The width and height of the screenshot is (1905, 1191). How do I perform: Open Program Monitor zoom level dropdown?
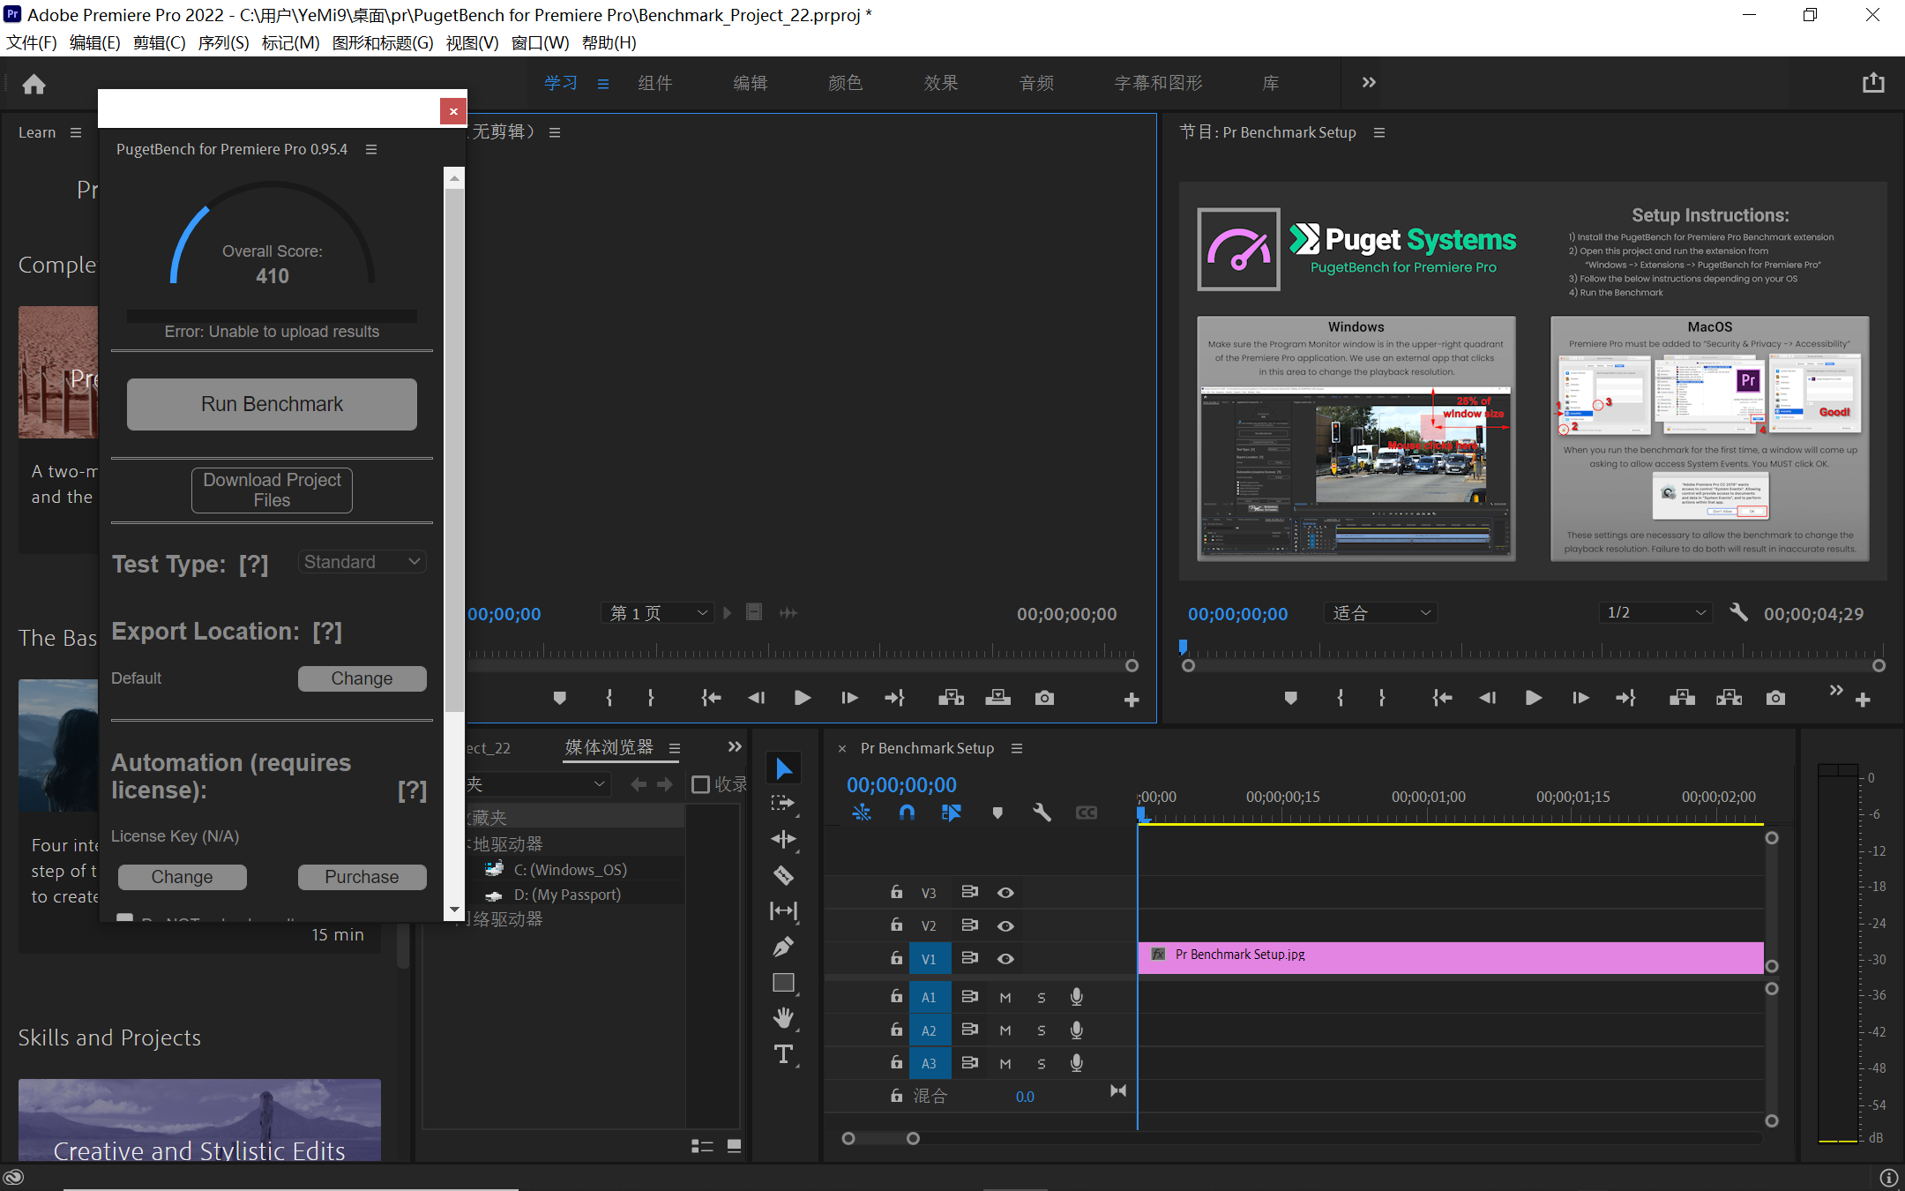tap(1380, 612)
